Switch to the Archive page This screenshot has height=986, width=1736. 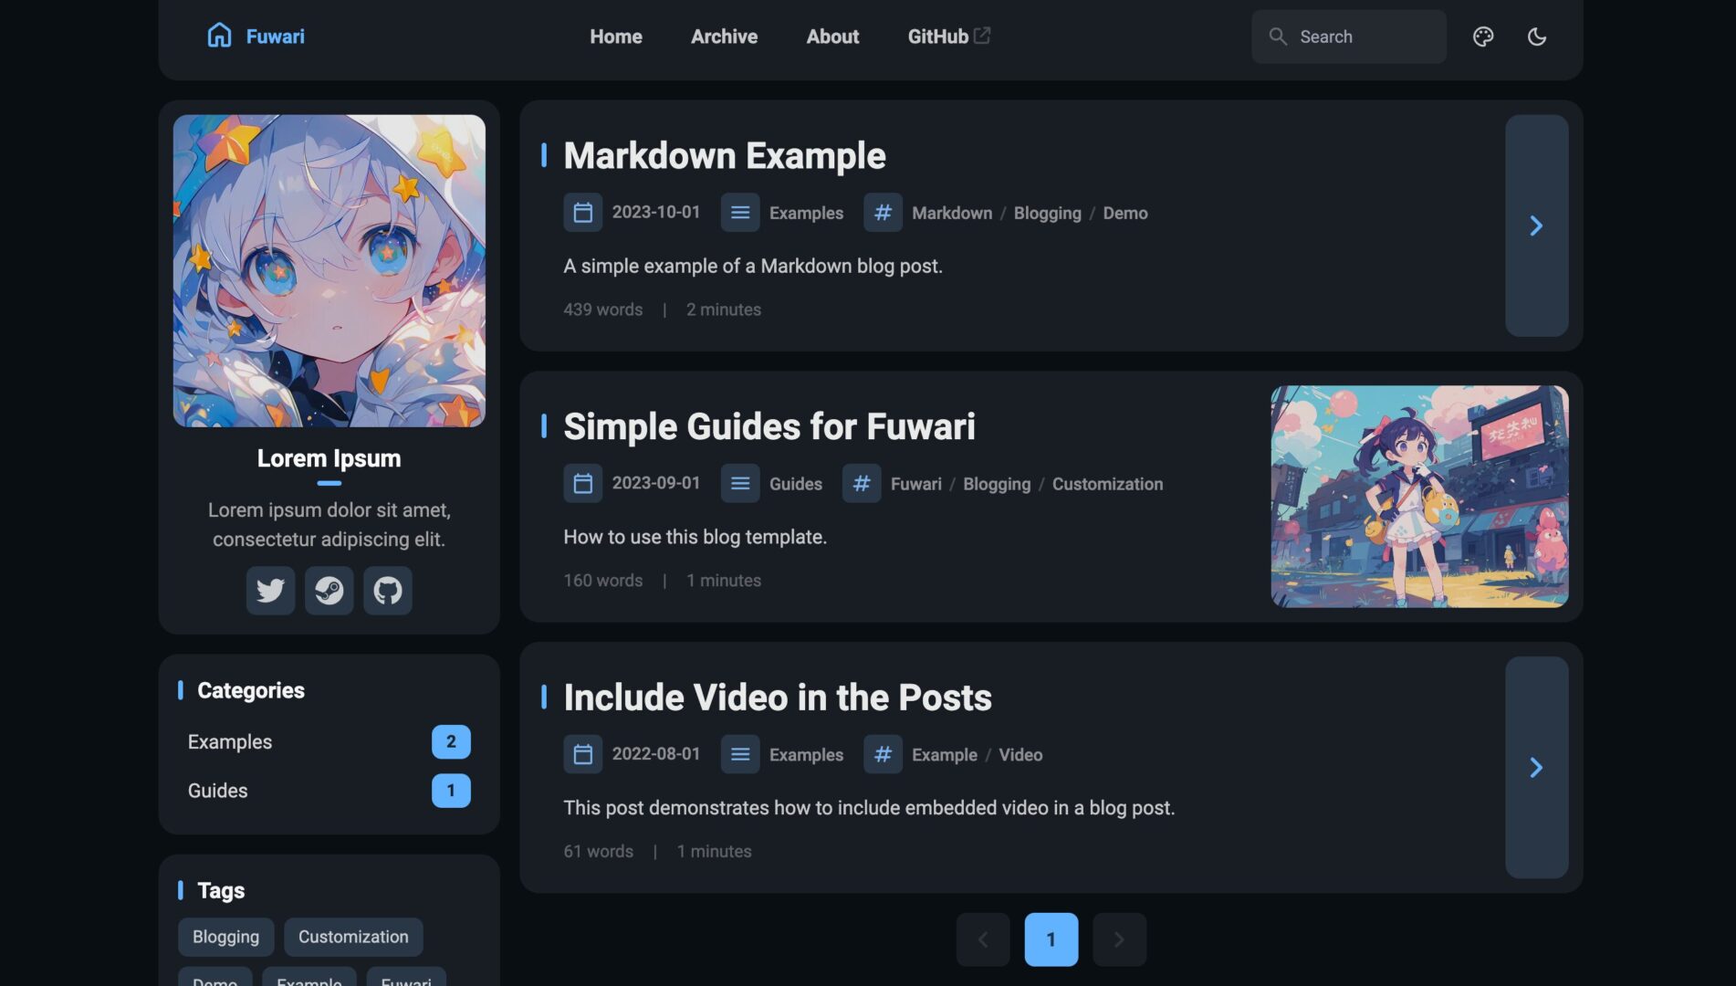724,37
